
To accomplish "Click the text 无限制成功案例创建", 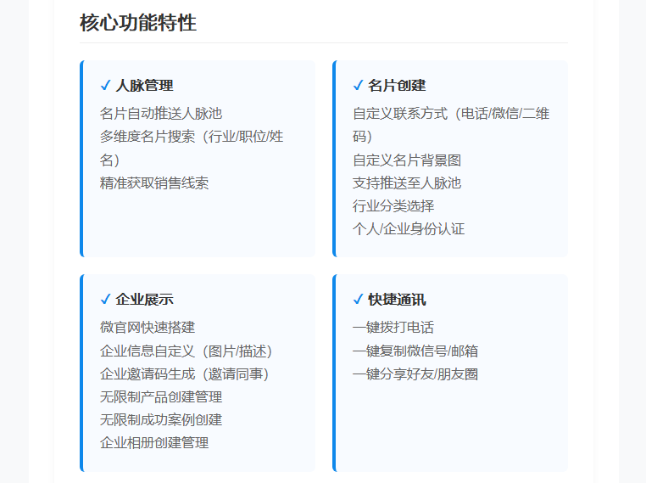I will click(161, 420).
